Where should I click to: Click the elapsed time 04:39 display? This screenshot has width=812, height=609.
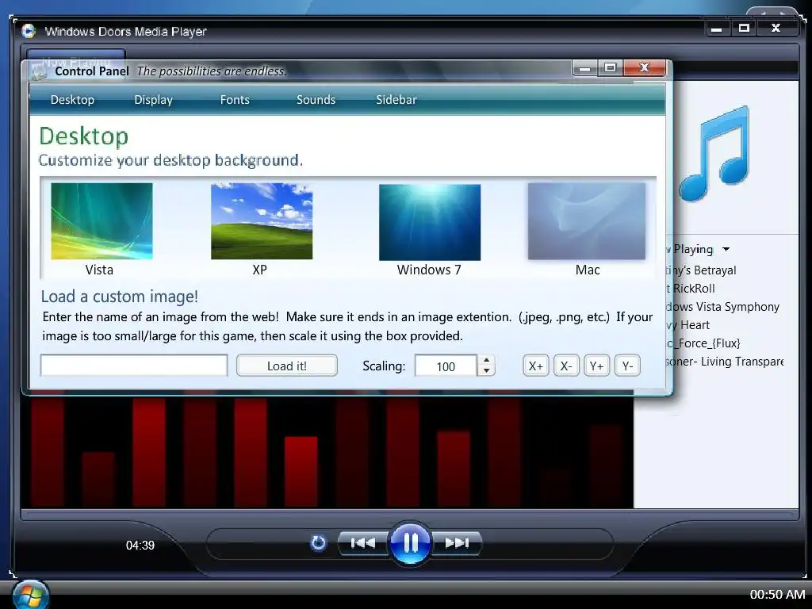(x=140, y=546)
